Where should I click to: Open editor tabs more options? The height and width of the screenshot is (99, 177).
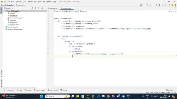coord(176,8)
